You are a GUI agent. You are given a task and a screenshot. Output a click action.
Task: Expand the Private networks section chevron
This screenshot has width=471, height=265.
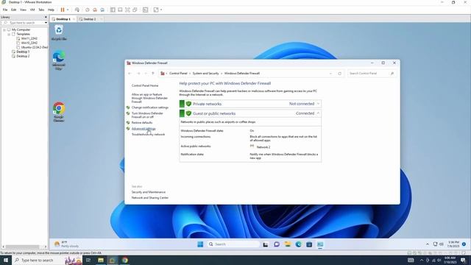[x=318, y=104]
